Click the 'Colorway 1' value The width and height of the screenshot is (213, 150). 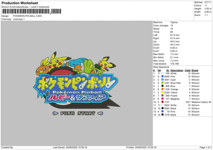pyautogui.click(x=19, y=19)
